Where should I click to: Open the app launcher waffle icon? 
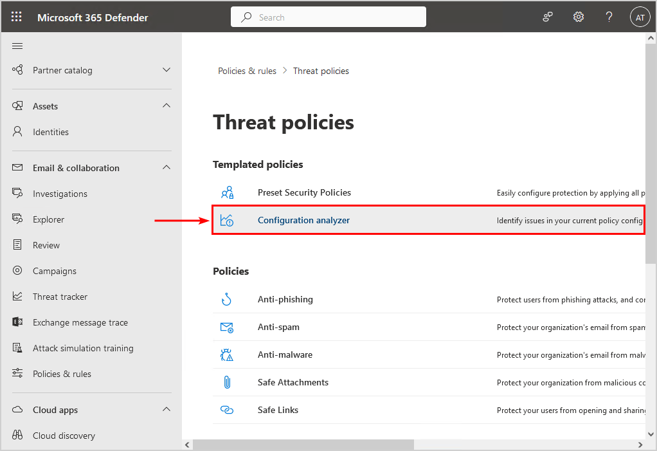pos(17,17)
